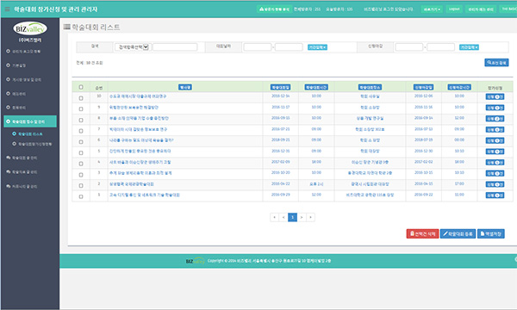Sort by conference venue column header
This screenshot has height=310, width=517.
click(x=370, y=87)
